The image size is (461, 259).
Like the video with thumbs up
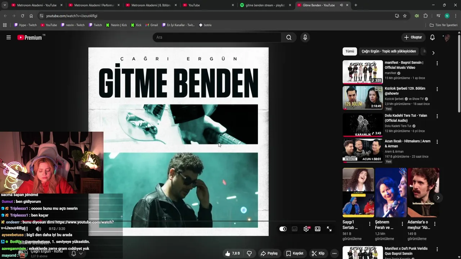232,253
